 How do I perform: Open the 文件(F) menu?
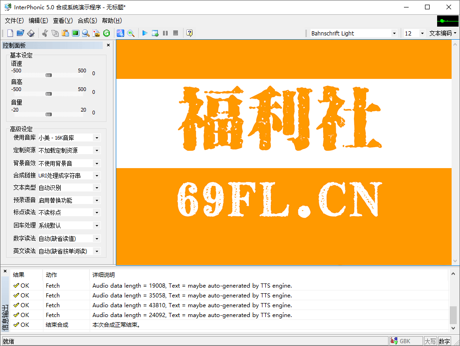point(14,21)
